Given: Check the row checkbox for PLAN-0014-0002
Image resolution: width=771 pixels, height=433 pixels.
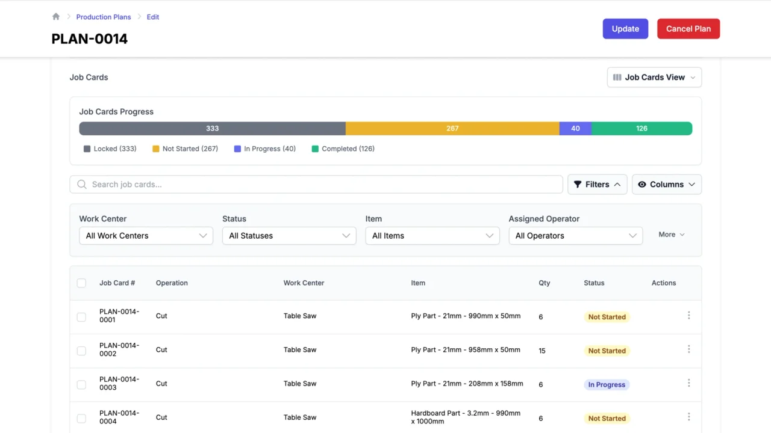Looking at the screenshot, I should tap(81, 350).
